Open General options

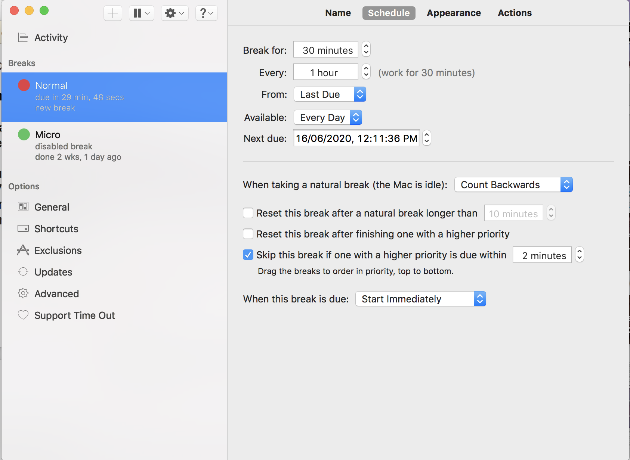(52, 207)
